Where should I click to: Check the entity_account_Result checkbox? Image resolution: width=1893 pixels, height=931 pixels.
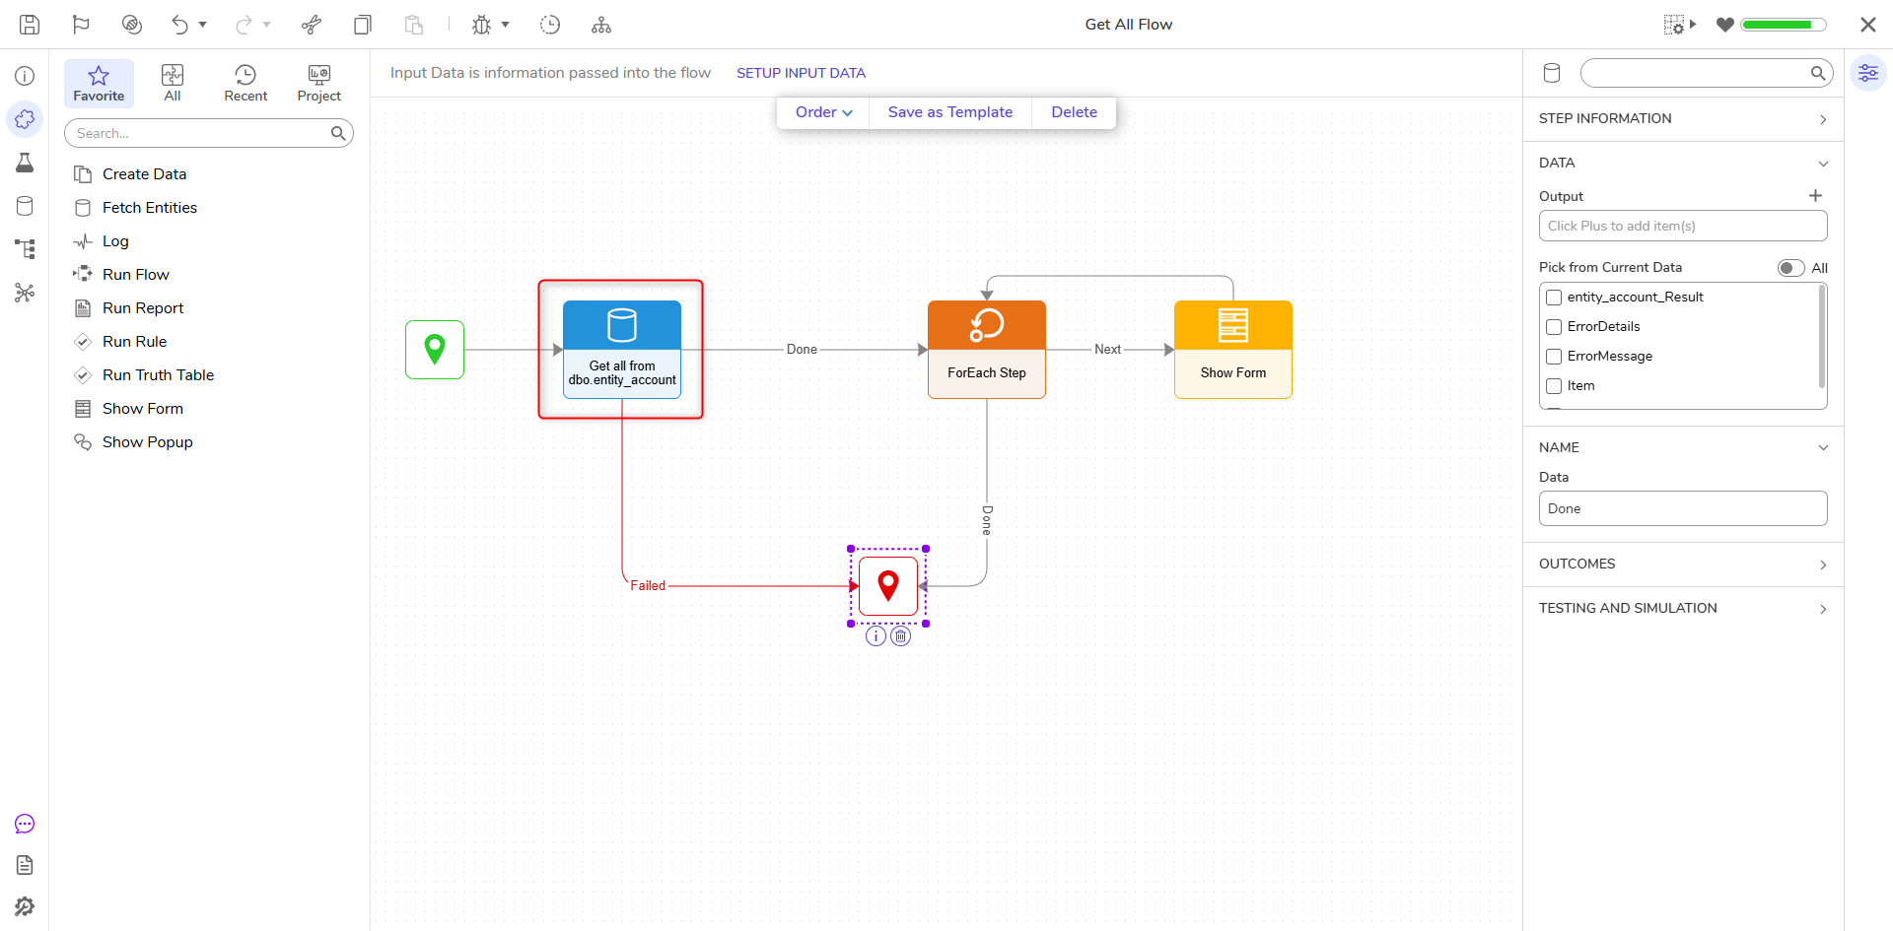point(1554,298)
